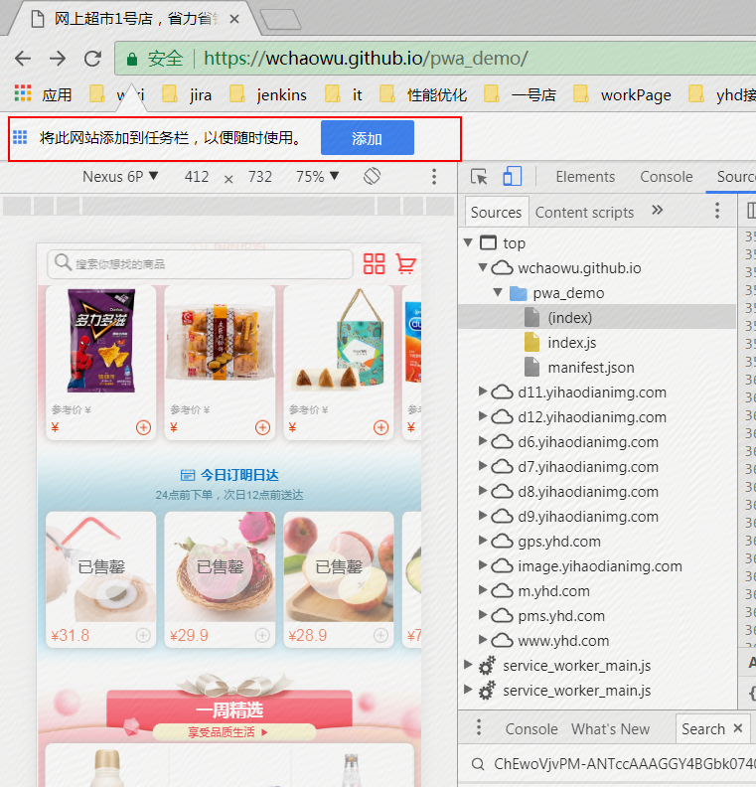This screenshot has height=787, width=756.
Task: Open the shopping cart icon on page
Action: 406,263
